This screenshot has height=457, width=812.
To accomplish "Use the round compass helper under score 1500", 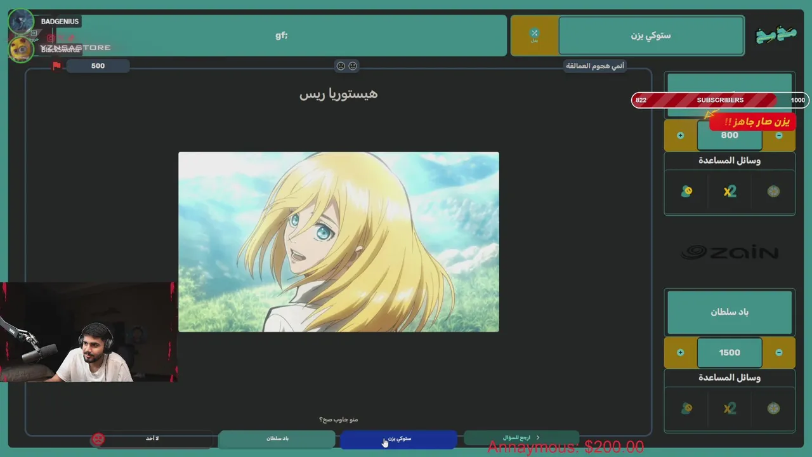I will tap(773, 408).
